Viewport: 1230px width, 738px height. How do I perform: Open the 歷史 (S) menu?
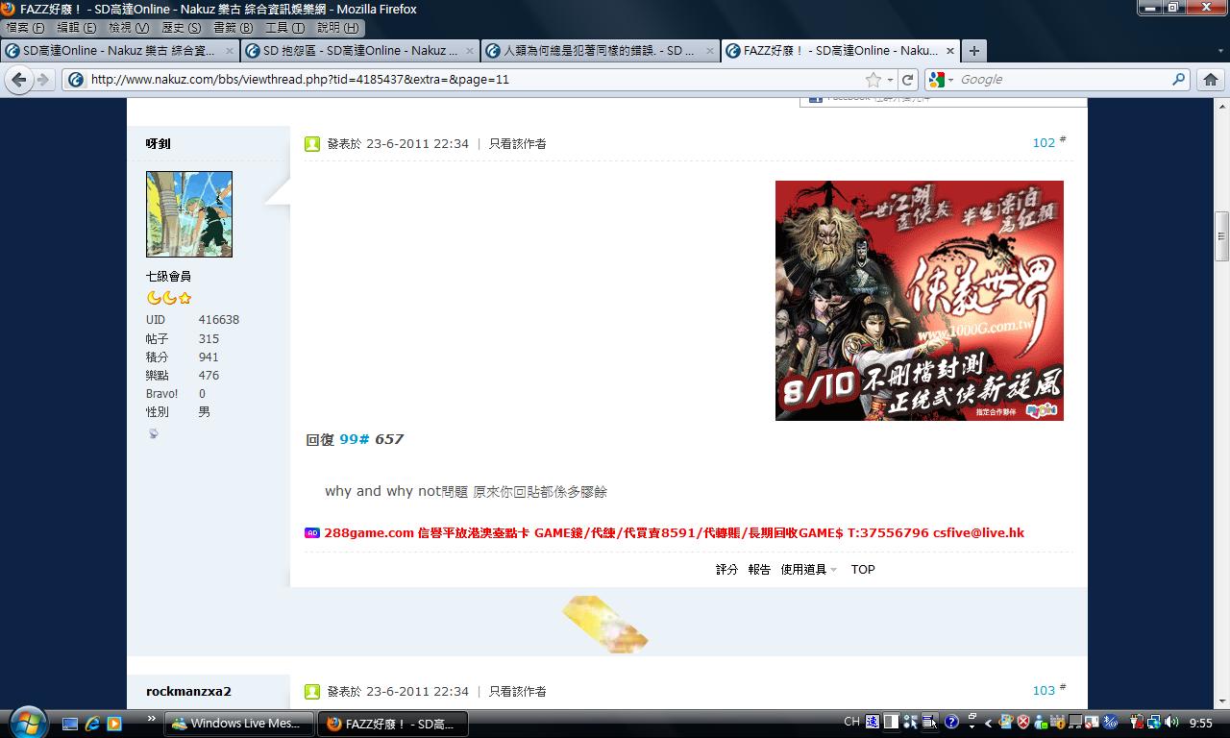pos(181,28)
